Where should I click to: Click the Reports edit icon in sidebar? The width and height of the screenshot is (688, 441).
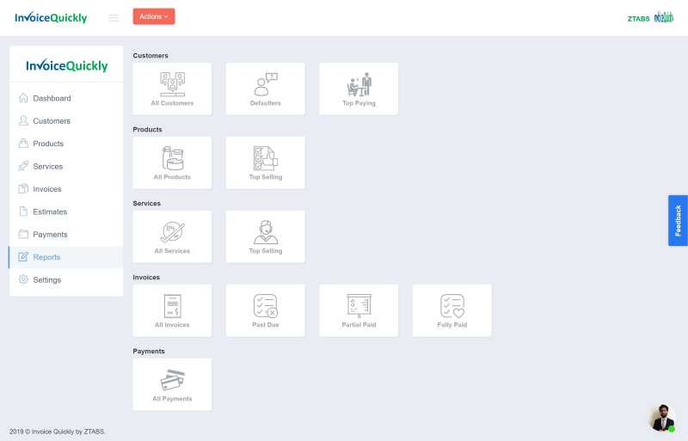(x=23, y=257)
